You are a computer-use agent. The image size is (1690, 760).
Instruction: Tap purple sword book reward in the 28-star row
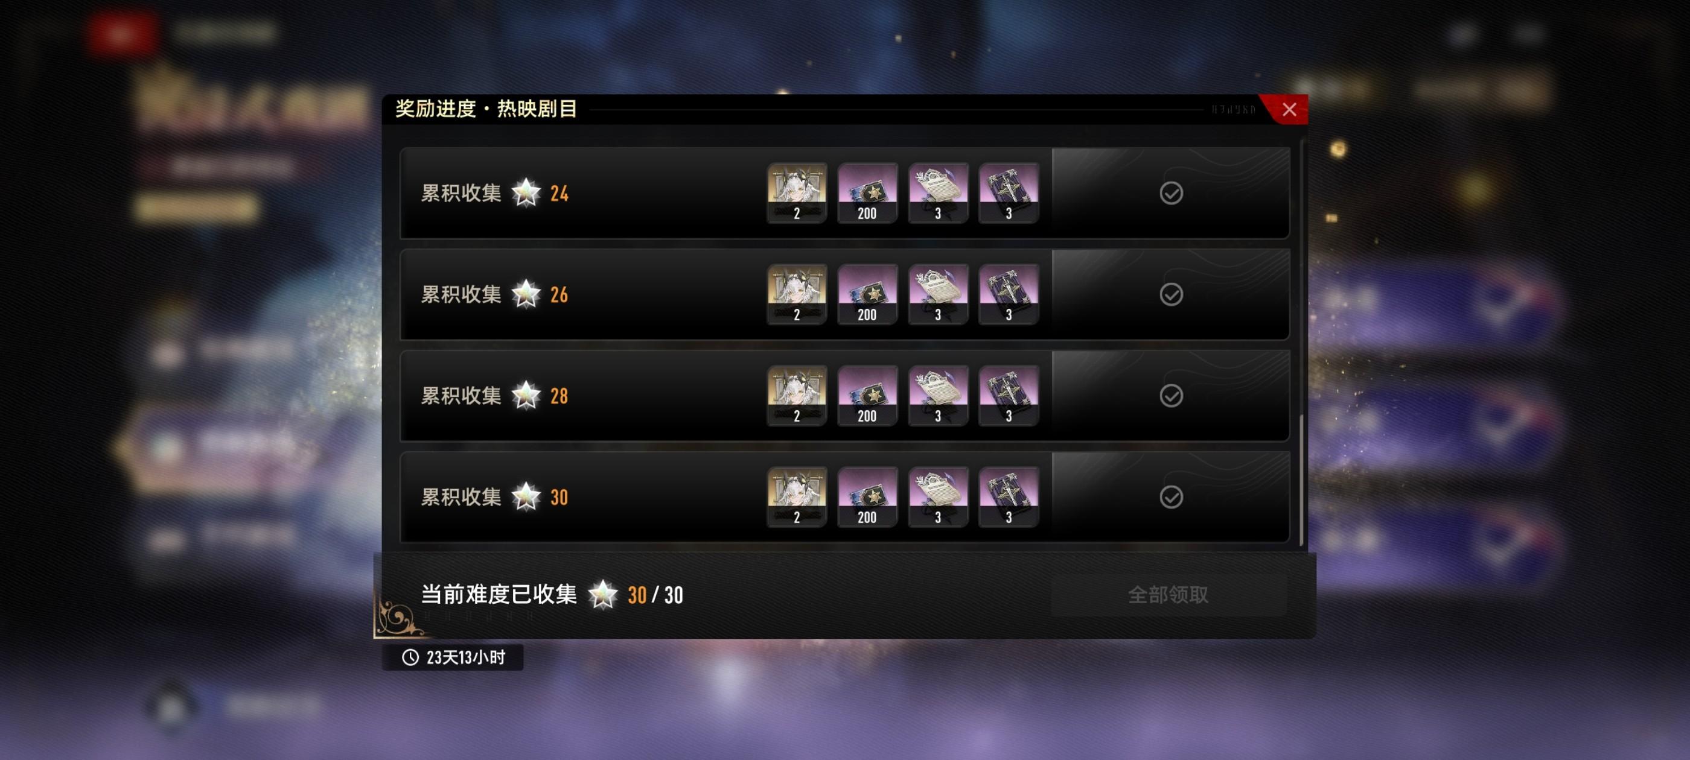[1009, 396]
